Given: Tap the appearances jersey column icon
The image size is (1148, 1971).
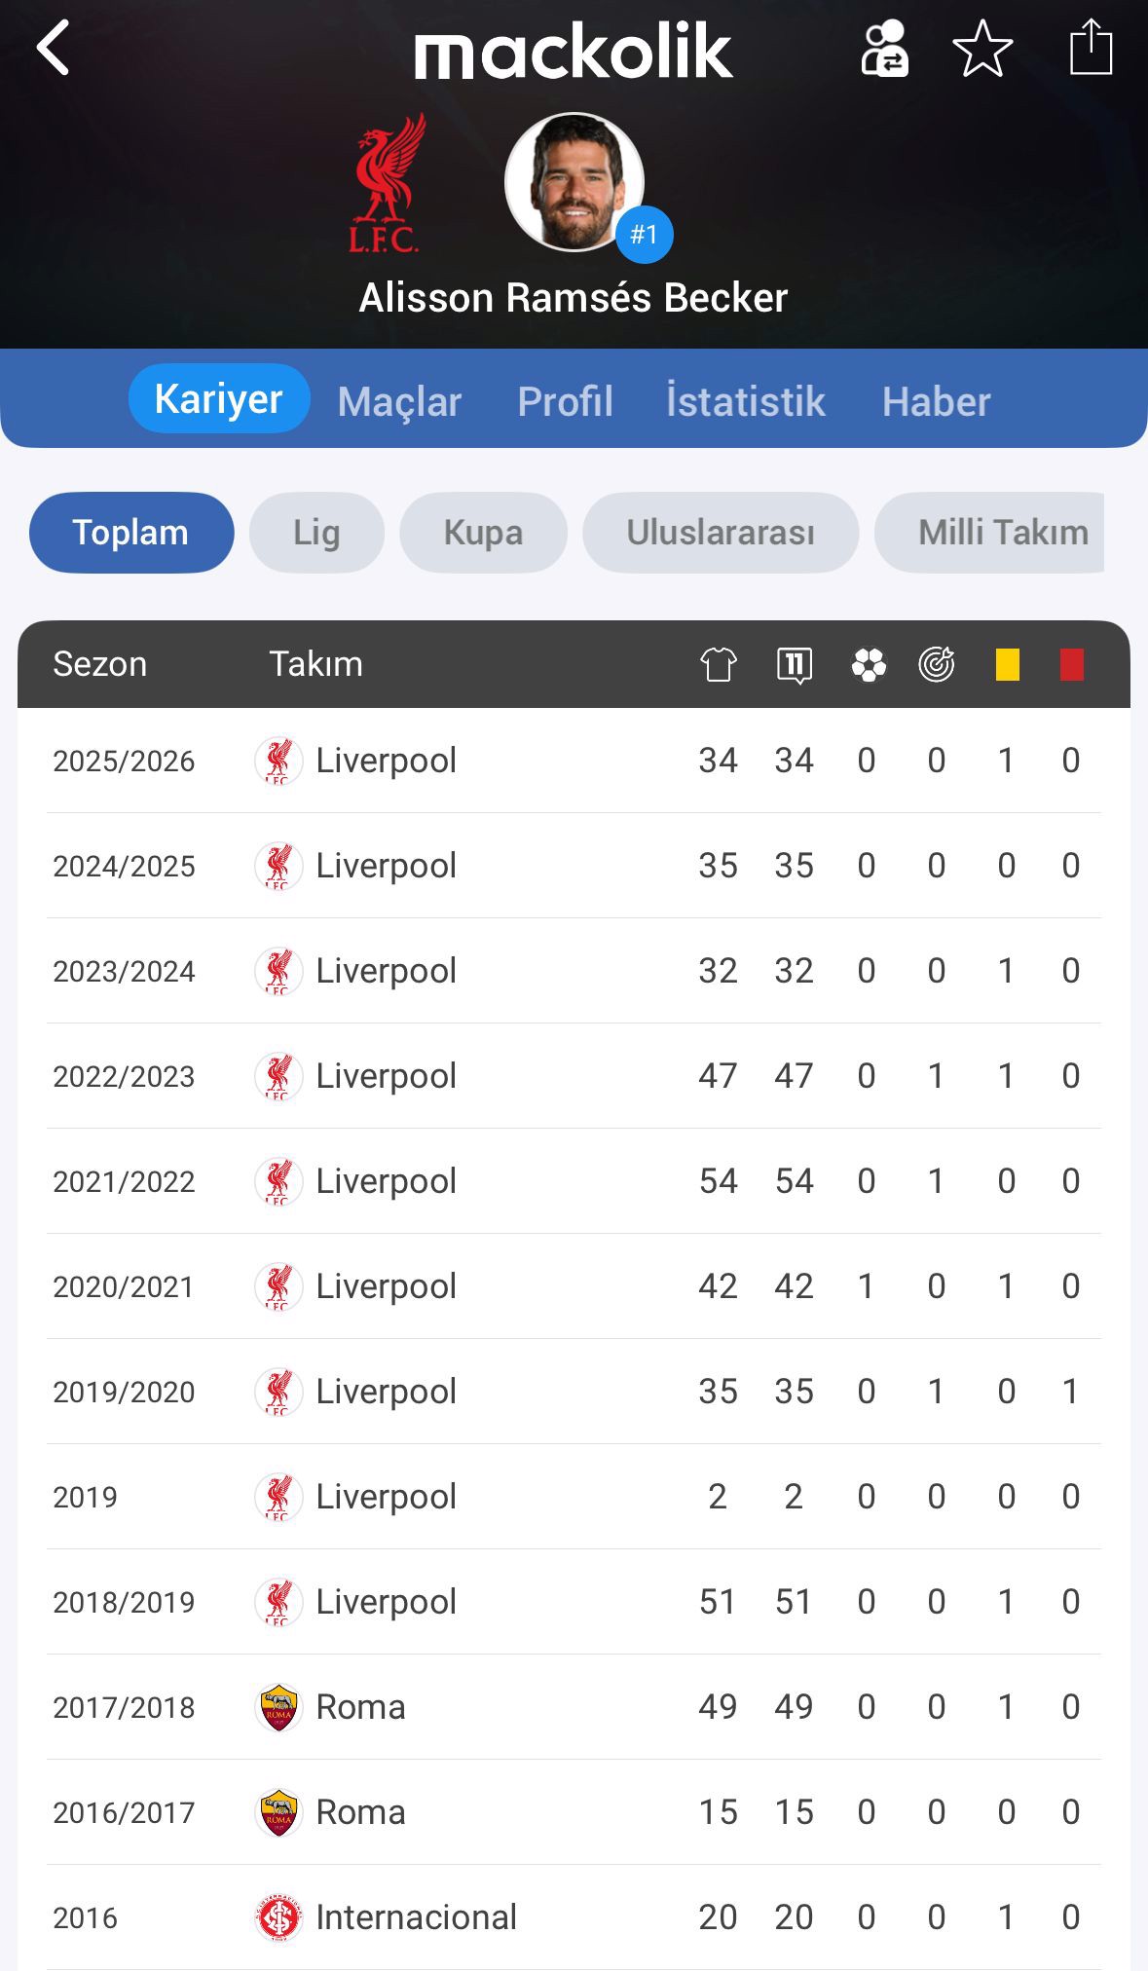Looking at the screenshot, I should pyautogui.click(x=719, y=665).
